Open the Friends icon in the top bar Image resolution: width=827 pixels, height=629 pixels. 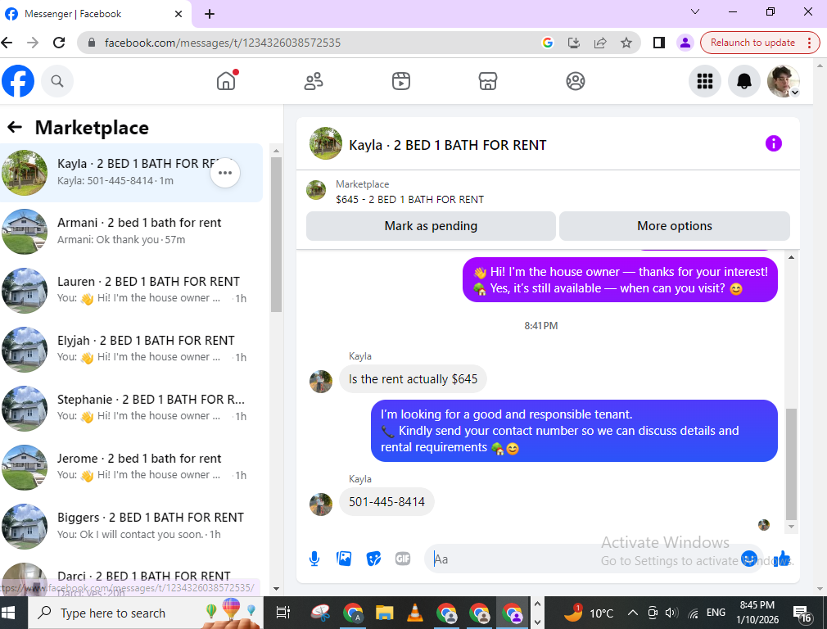314,81
